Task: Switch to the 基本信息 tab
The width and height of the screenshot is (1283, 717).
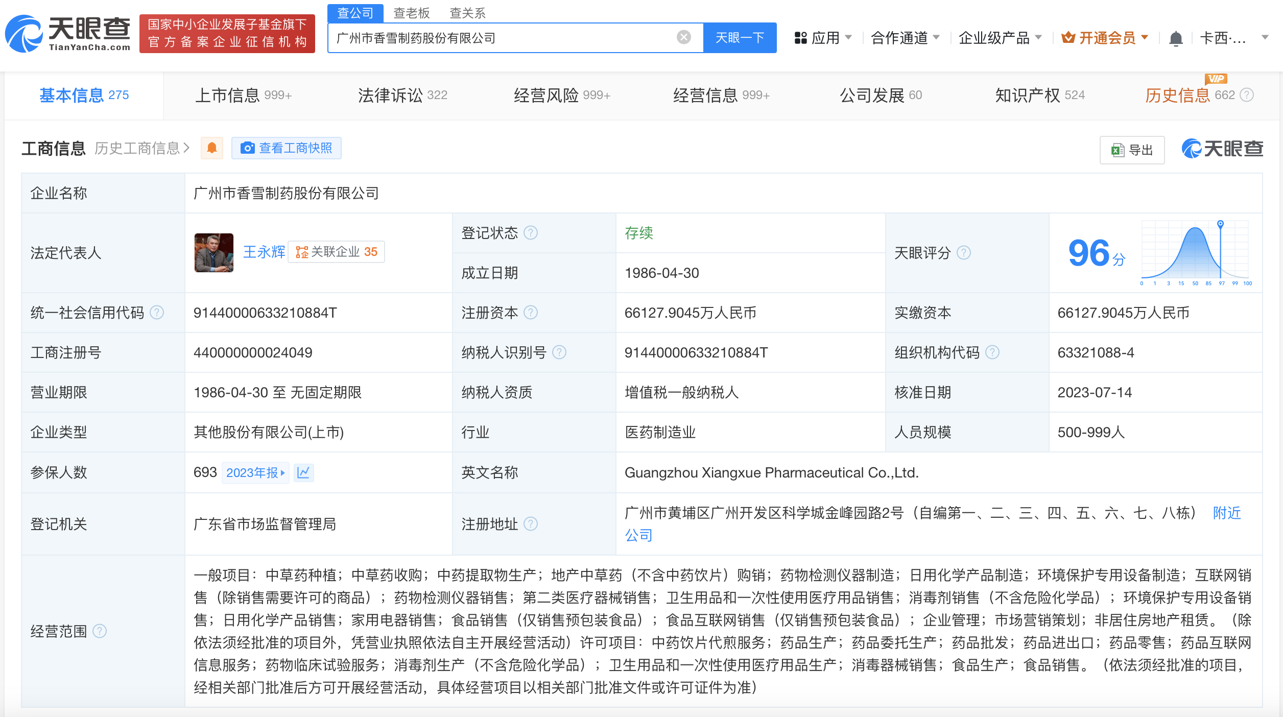Action: 84,95
